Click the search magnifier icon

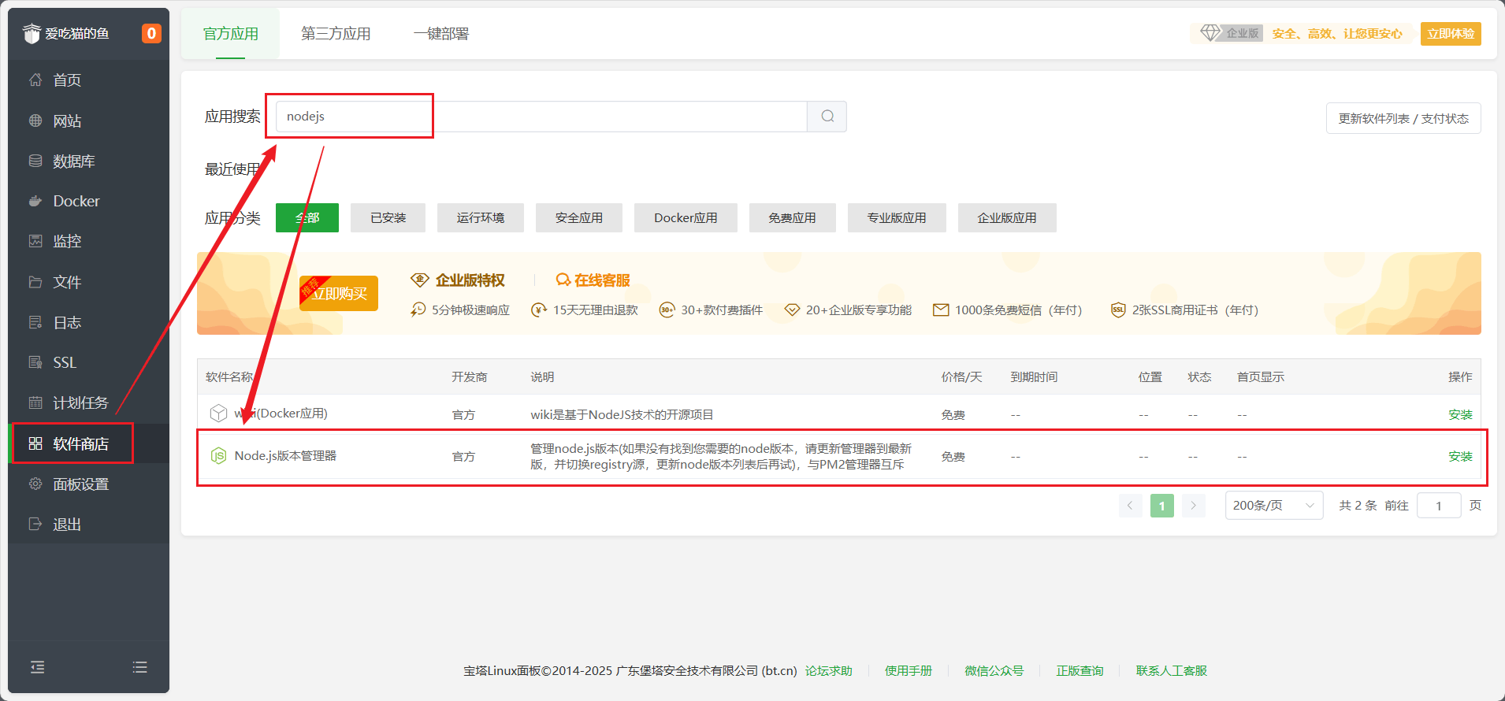[x=827, y=117]
